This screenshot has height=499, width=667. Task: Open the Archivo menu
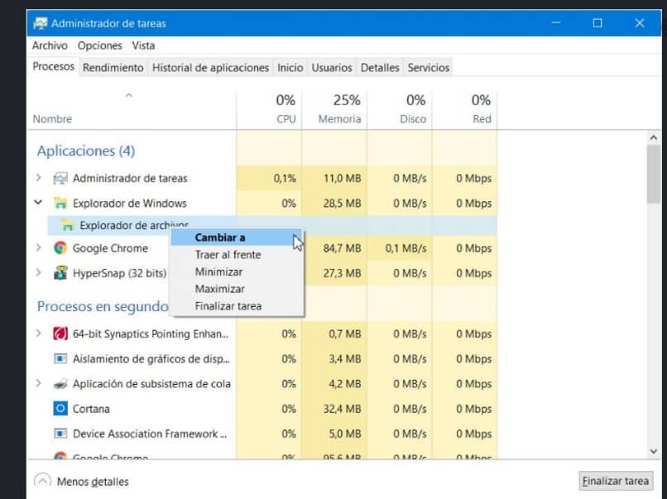click(x=50, y=46)
